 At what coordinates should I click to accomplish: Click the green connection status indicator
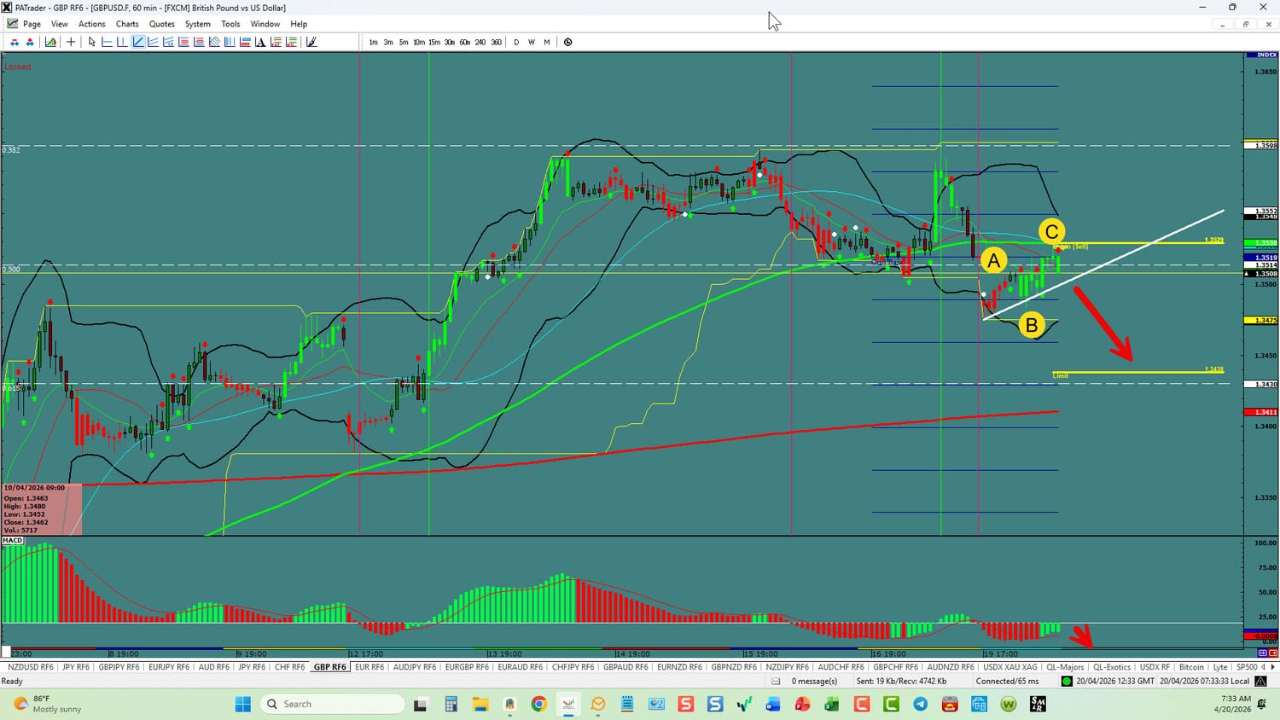coord(1067,681)
